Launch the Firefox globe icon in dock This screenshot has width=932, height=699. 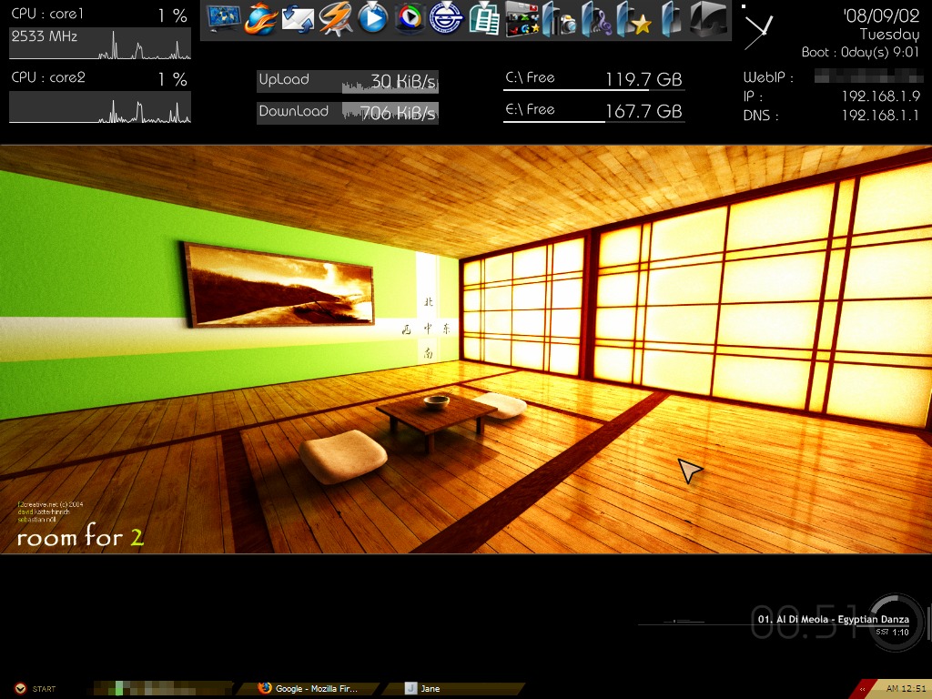(x=260, y=18)
